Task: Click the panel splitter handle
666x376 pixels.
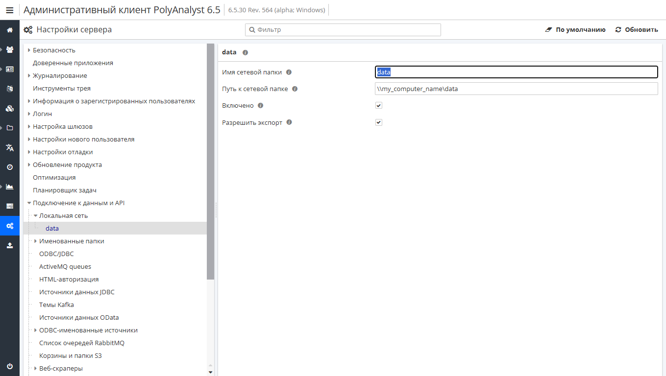Action: coord(216,210)
